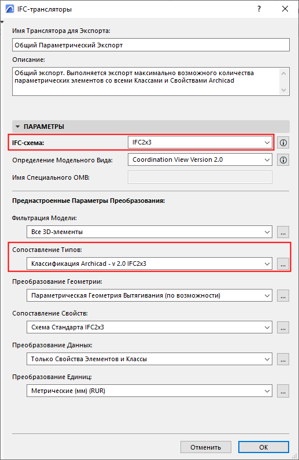The height and width of the screenshot is (460, 299).
Task: Open Сопоставление Свойств settings ellipsis button
Action: pyautogui.click(x=283, y=328)
